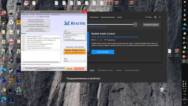Screen dimensions: 188x106
Task: Open Google Chrome desktop shortcut
Action: (4, 90)
